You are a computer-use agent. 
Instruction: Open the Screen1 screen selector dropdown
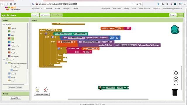(x=35, y=15)
